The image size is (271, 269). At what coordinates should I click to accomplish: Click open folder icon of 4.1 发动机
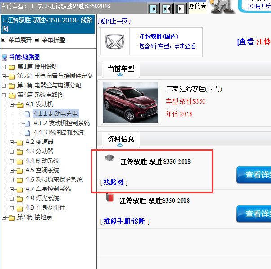[x=20, y=104]
